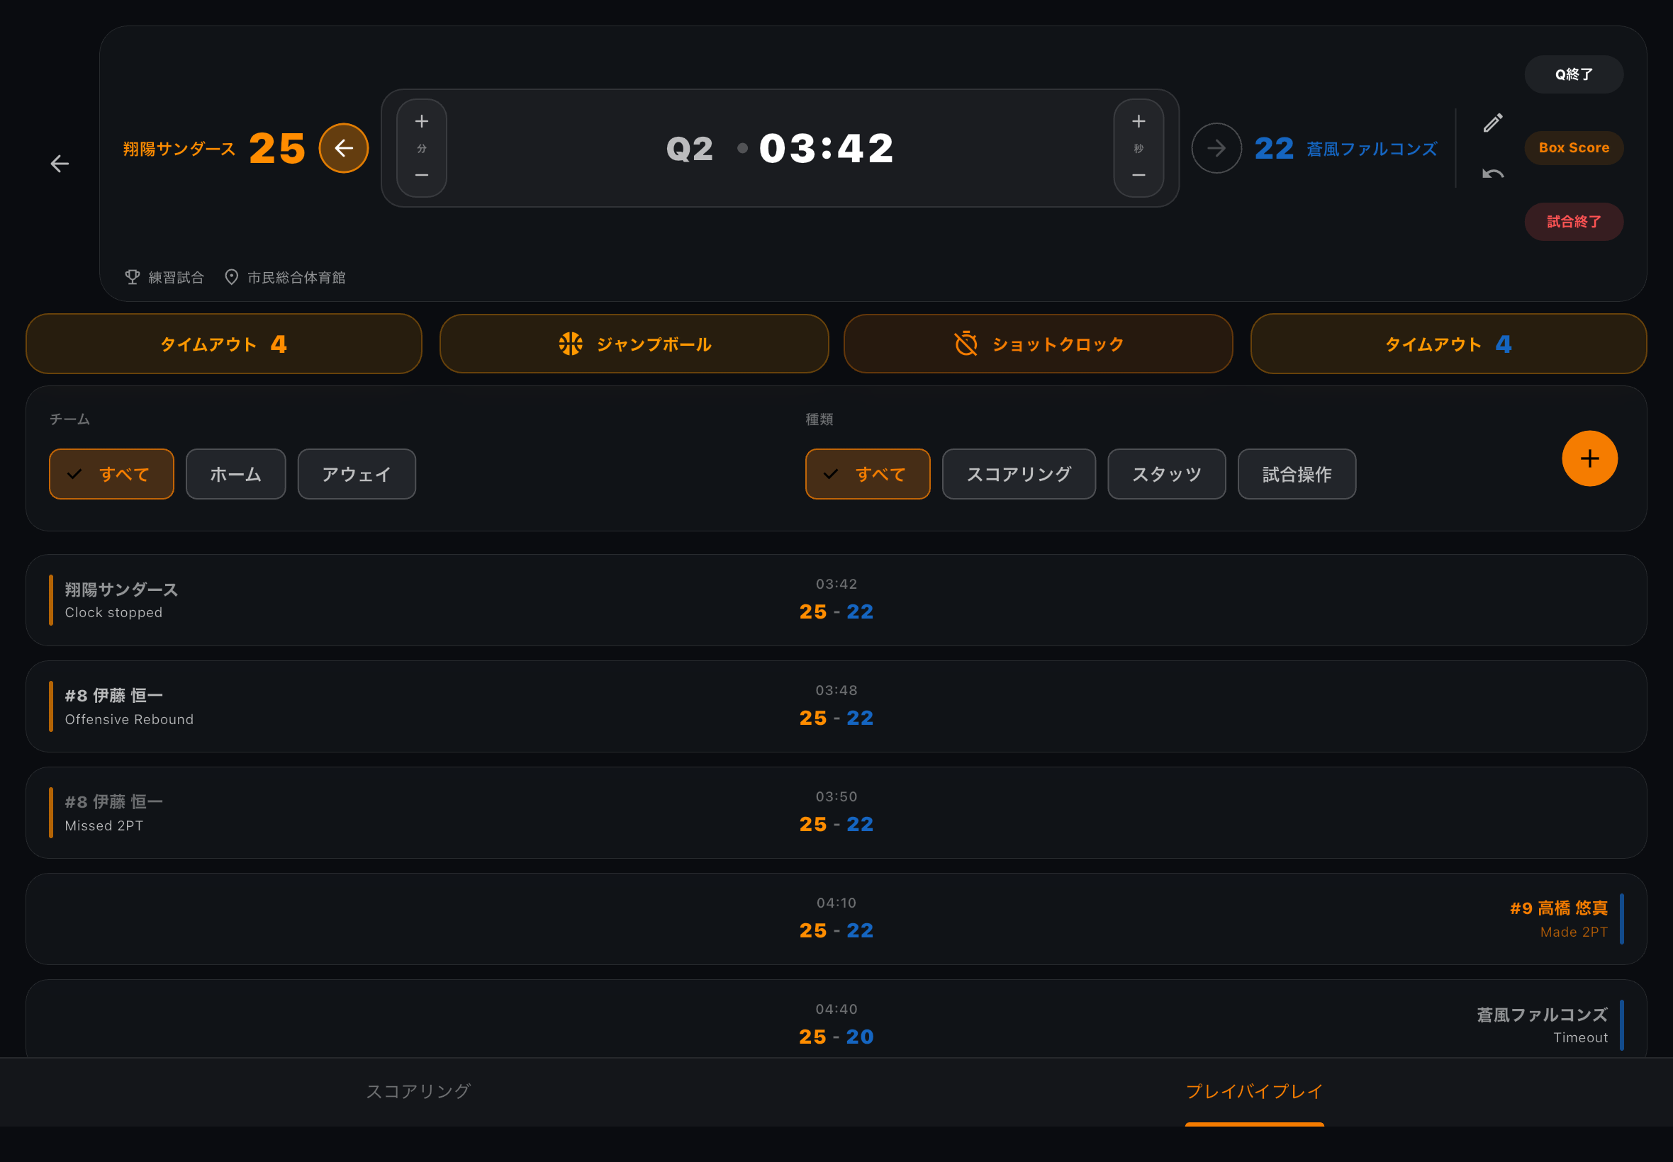Click the home team possession arrow

pyautogui.click(x=344, y=149)
